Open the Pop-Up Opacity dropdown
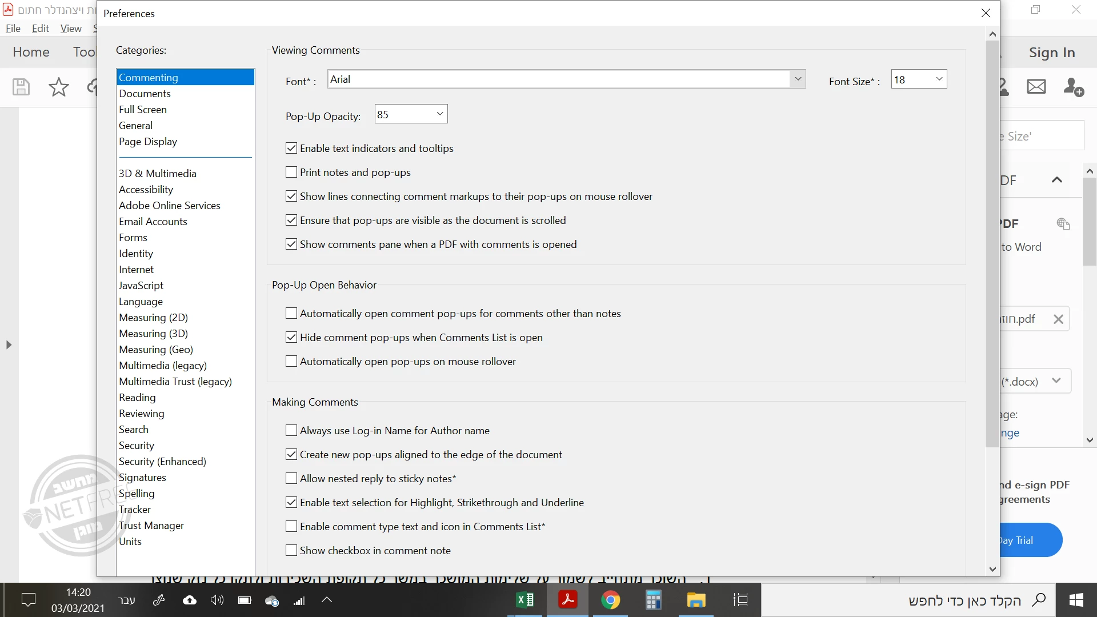The height and width of the screenshot is (617, 1097). [439, 114]
